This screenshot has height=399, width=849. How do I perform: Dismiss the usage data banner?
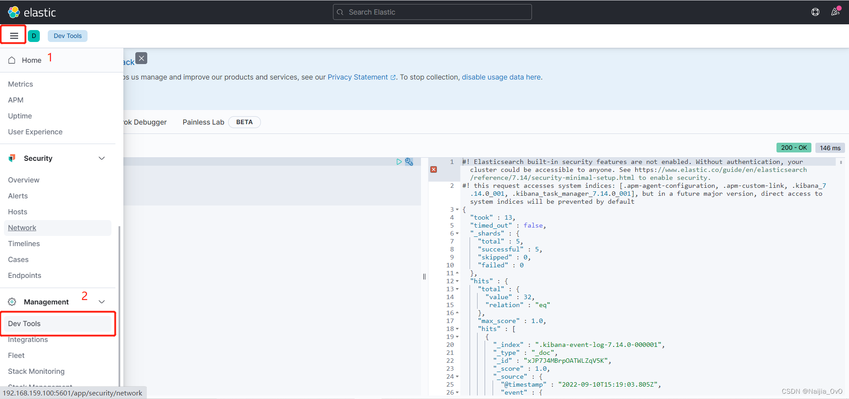click(141, 58)
